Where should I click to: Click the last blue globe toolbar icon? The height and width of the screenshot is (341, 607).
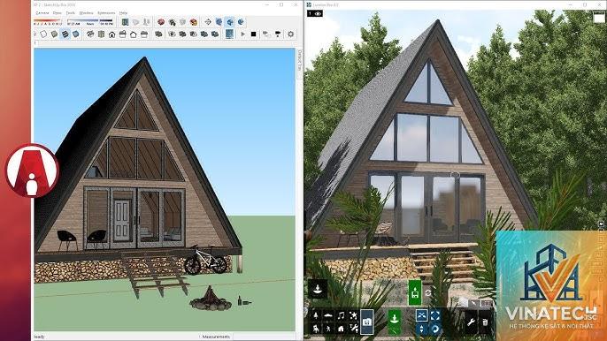pos(241,22)
